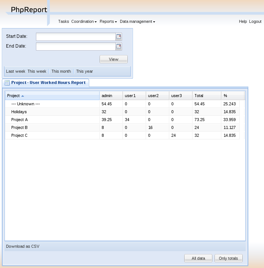Select the Project C row
Screen dimensions: 264x268
[122, 135]
